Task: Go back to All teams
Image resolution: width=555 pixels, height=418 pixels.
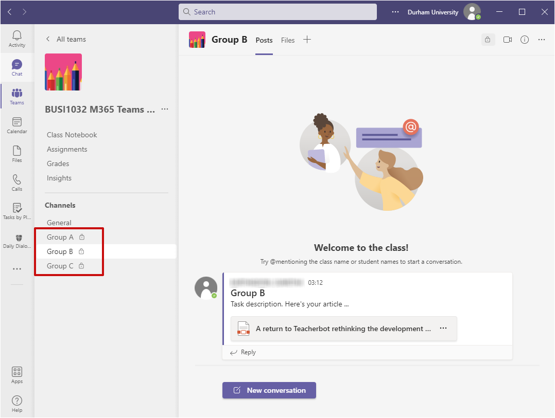Action: point(66,39)
